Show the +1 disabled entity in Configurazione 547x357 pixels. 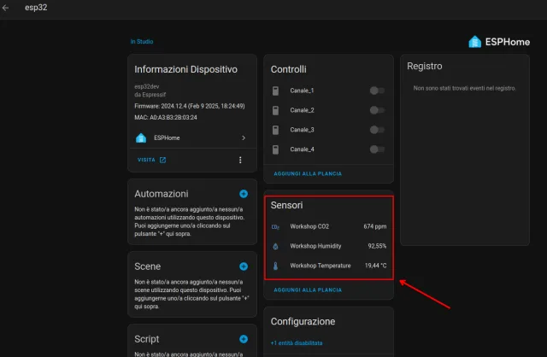point(297,343)
